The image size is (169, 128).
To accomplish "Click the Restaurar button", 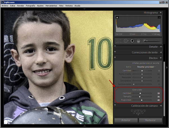I will [150, 120].
